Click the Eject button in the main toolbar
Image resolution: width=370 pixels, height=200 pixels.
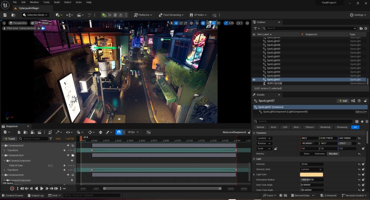click(x=121, y=15)
